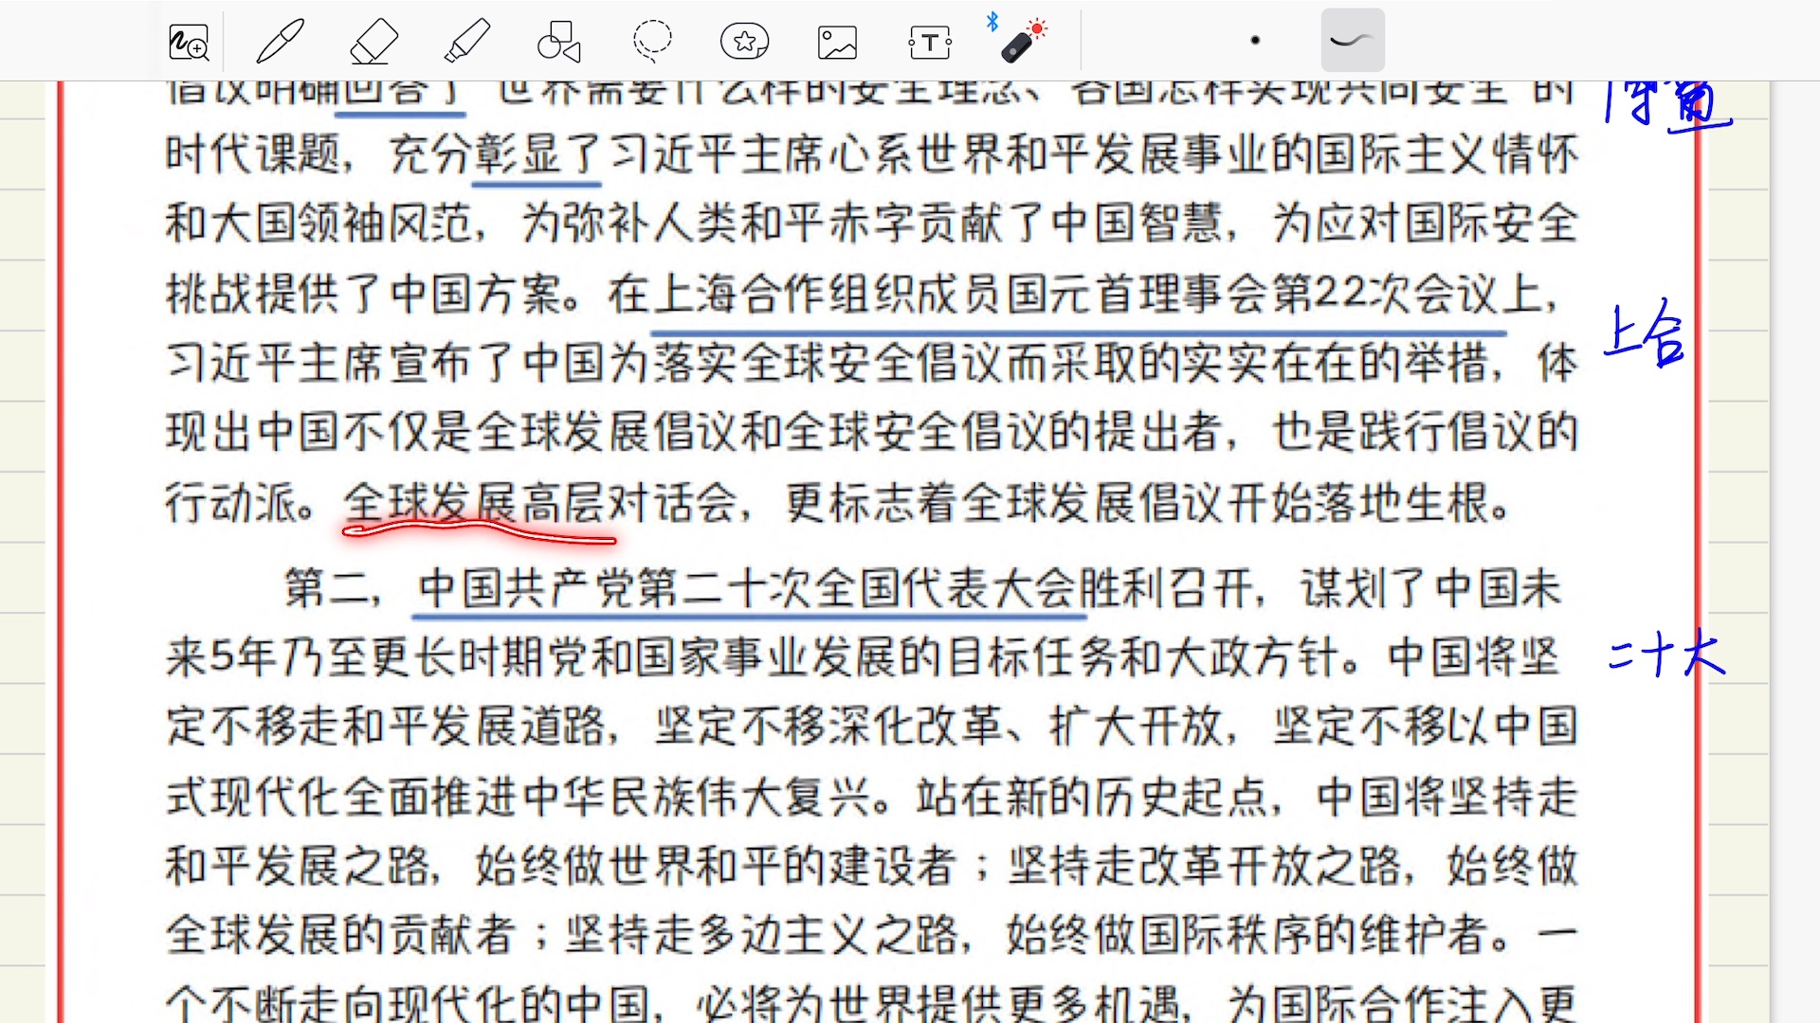
Task: Select the handwriting zoom tool
Action: point(188,42)
